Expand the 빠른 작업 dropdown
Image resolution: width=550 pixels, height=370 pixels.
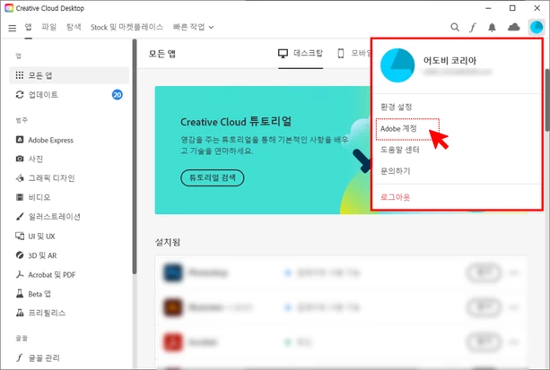coord(193,27)
